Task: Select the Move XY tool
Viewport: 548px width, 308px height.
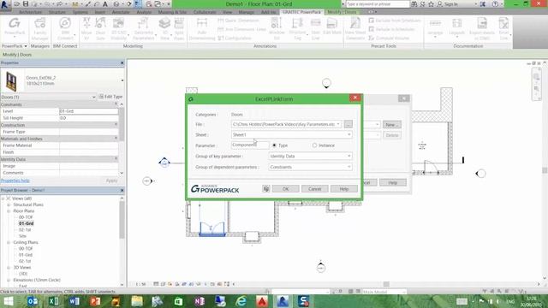Action: pos(86,28)
